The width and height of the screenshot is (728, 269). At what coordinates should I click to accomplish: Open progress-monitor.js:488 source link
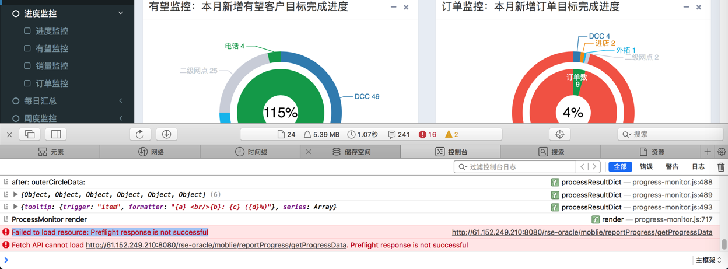[672, 182]
